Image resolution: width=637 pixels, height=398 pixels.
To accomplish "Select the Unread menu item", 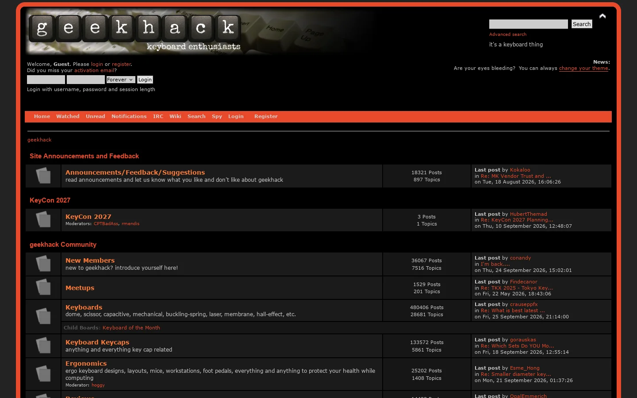I will [96, 116].
